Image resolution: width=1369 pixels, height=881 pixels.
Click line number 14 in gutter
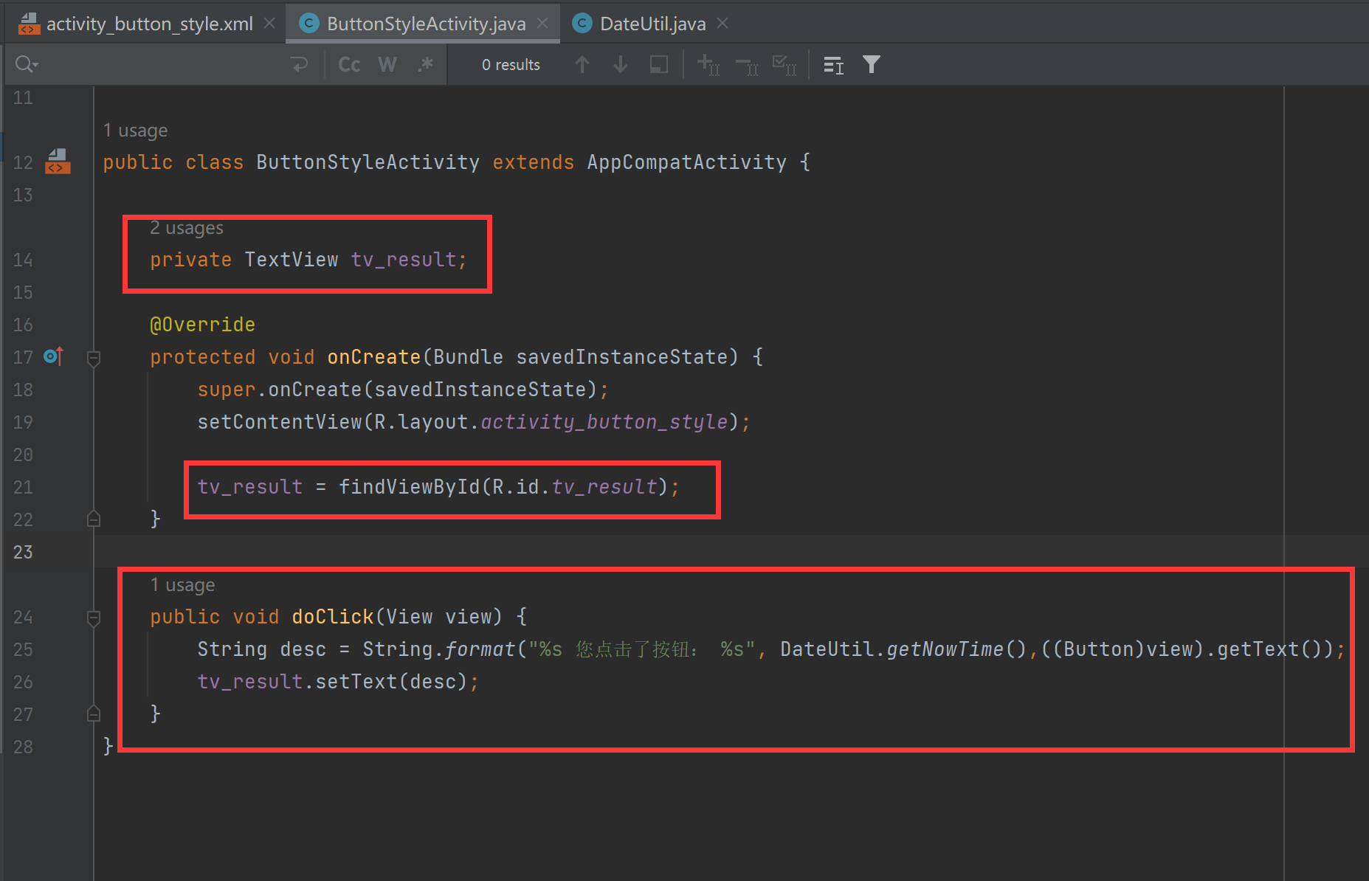[23, 260]
